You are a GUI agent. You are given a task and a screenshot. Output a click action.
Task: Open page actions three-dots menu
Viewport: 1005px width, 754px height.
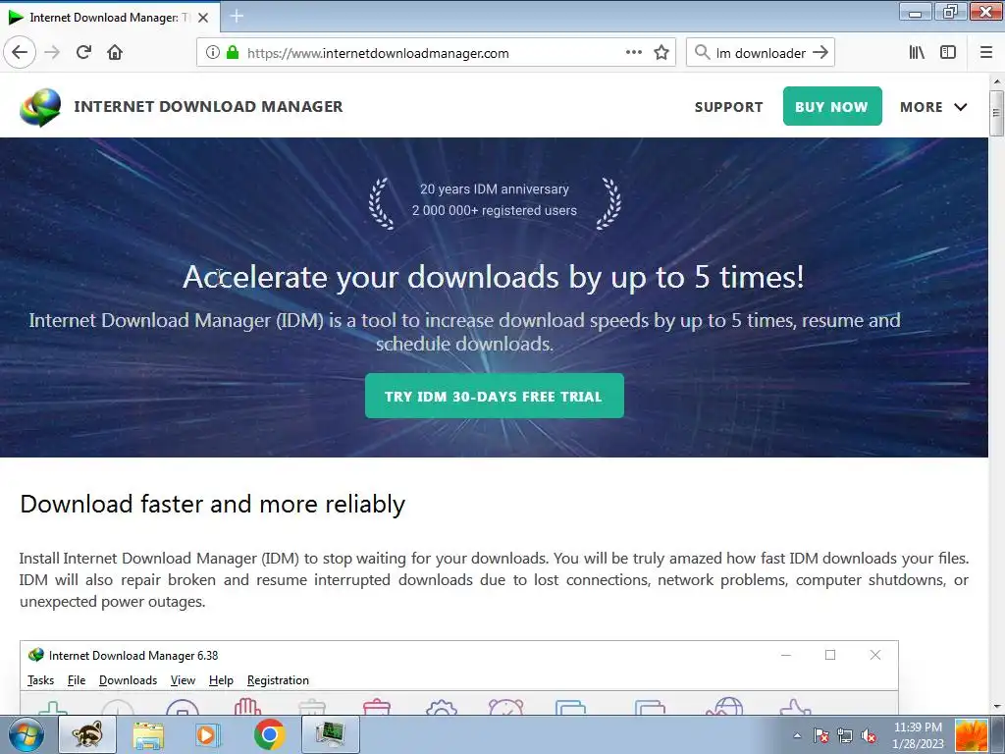click(x=633, y=52)
